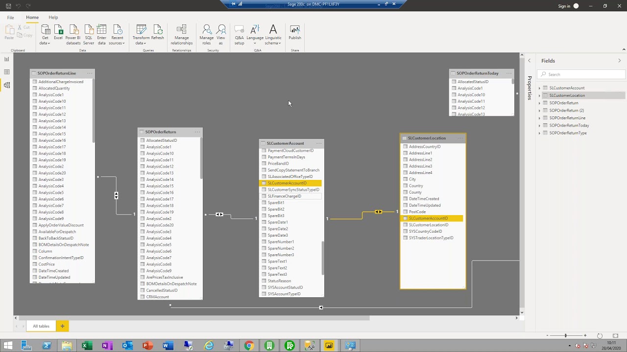Expand SOPOrderReturnType in Fields pane
This screenshot has width=627, height=352.
540,133
